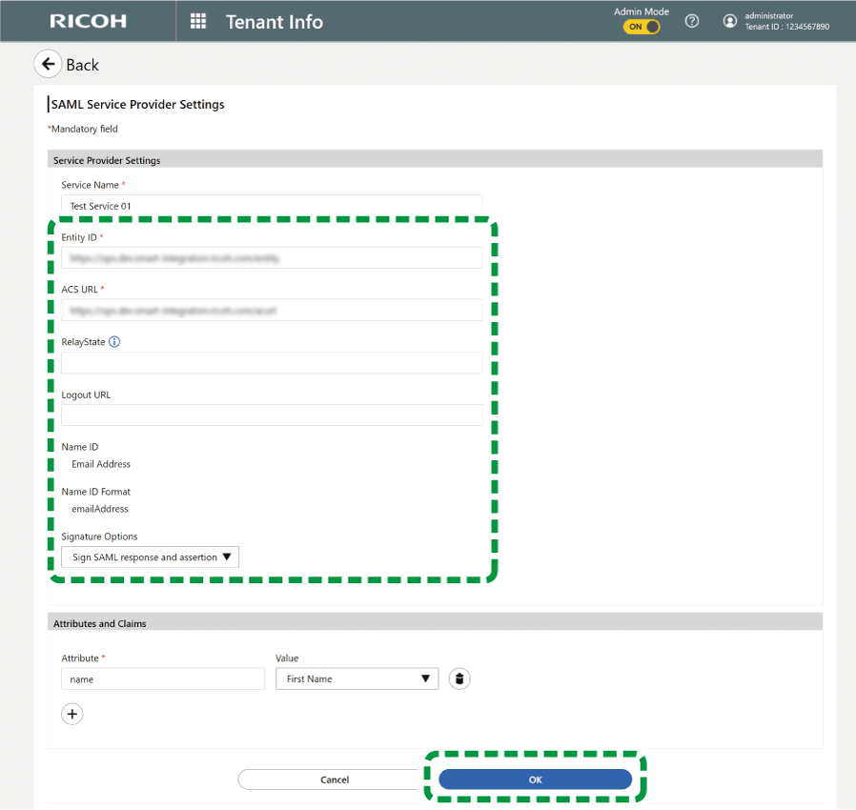
Task: Click the Logout URL input field
Action: click(272, 415)
